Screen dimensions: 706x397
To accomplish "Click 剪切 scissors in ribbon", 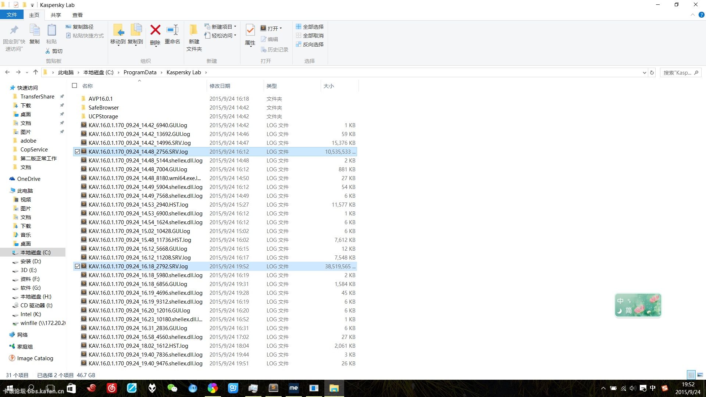I will (x=54, y=51).
